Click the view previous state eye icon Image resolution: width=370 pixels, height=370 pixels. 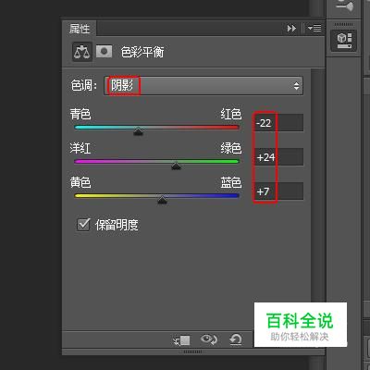(x=209, y=339)
